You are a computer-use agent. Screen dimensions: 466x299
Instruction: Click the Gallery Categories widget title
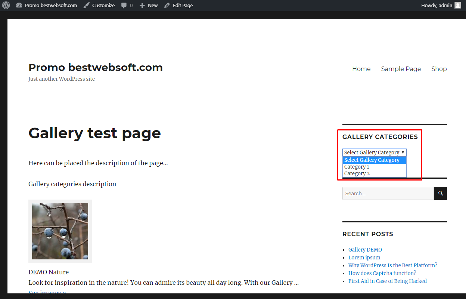(380, 137)
